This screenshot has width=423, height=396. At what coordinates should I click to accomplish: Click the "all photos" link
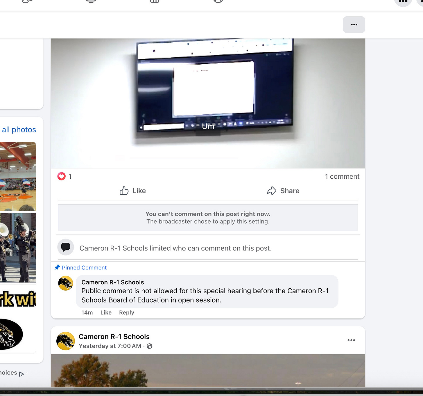pyautogui.click(x=19, y=129)
